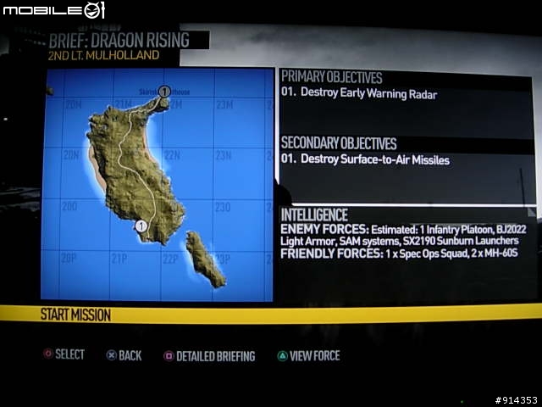Click map grid label 20M
This screenshot has height=407, width=542.
click(74, 104)
